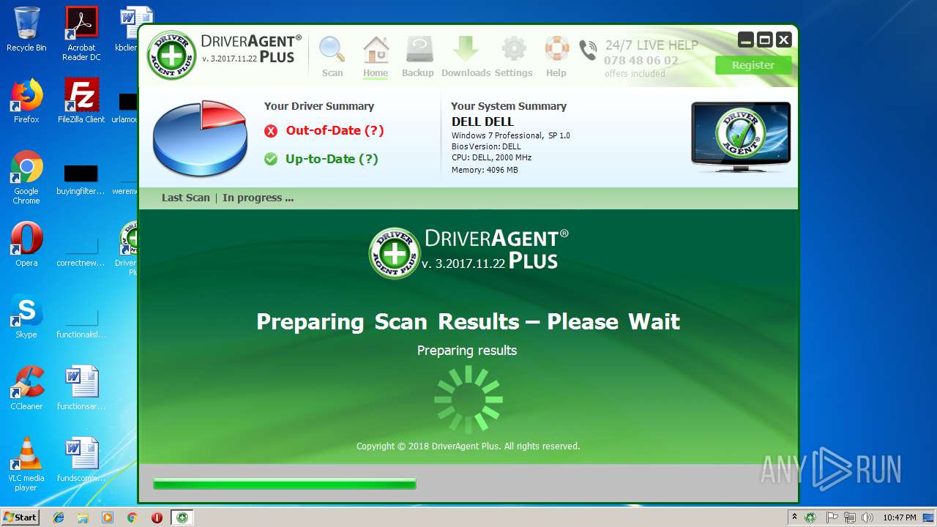Click the Action Center flag tray icon

click(x=832, y=517)
